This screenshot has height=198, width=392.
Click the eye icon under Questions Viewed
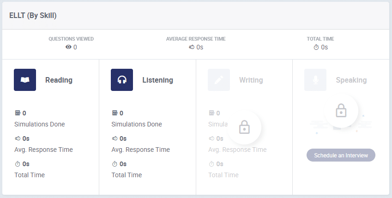[68, 47]
